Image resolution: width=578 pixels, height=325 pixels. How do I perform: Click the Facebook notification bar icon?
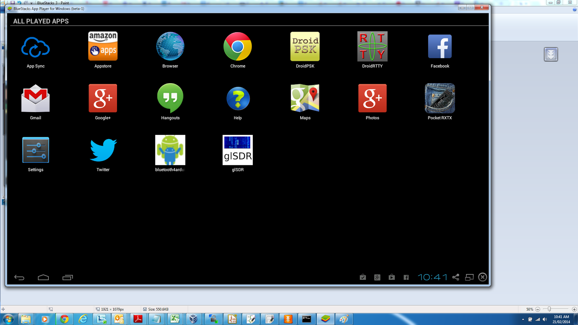pos(406,277)
